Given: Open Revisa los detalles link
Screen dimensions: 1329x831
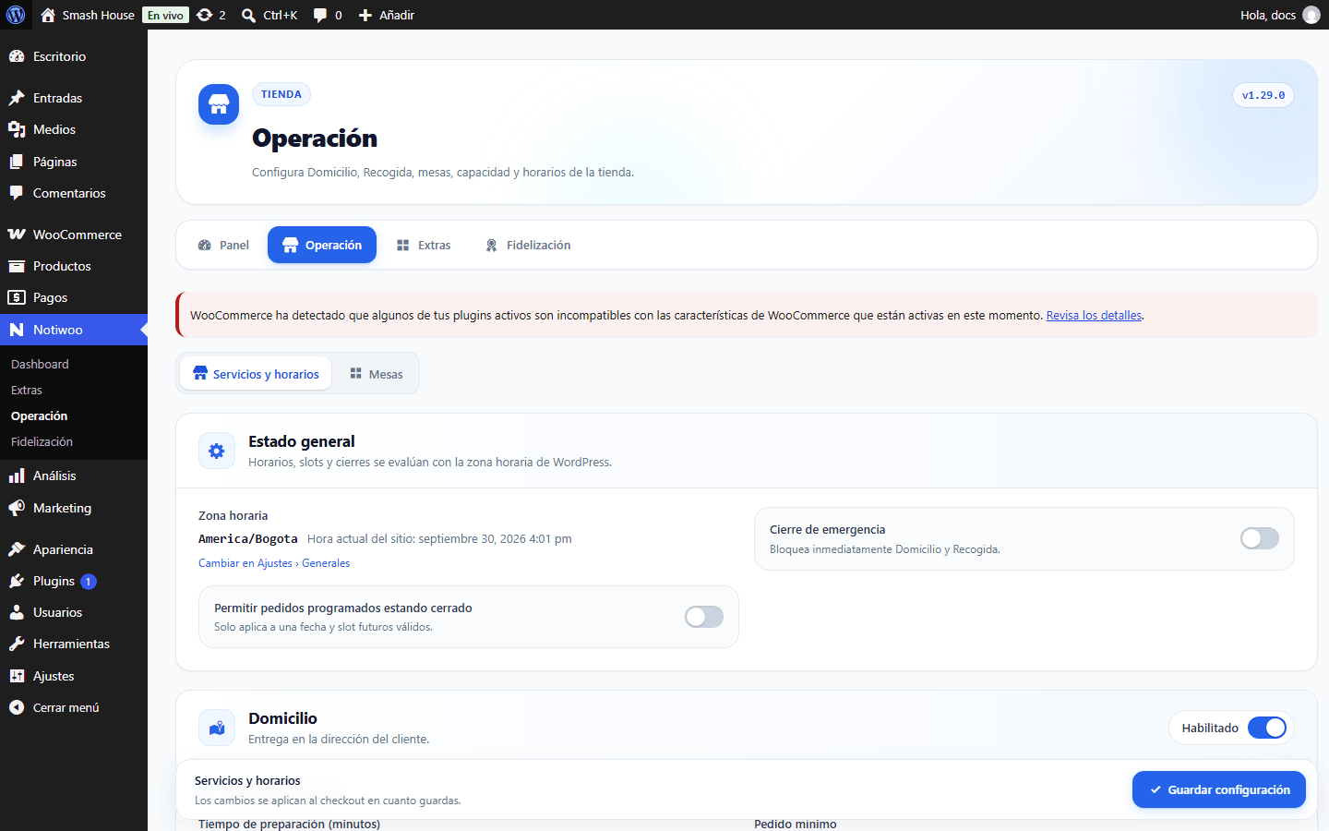Looking at the screenshot, I should (1094, 315).
